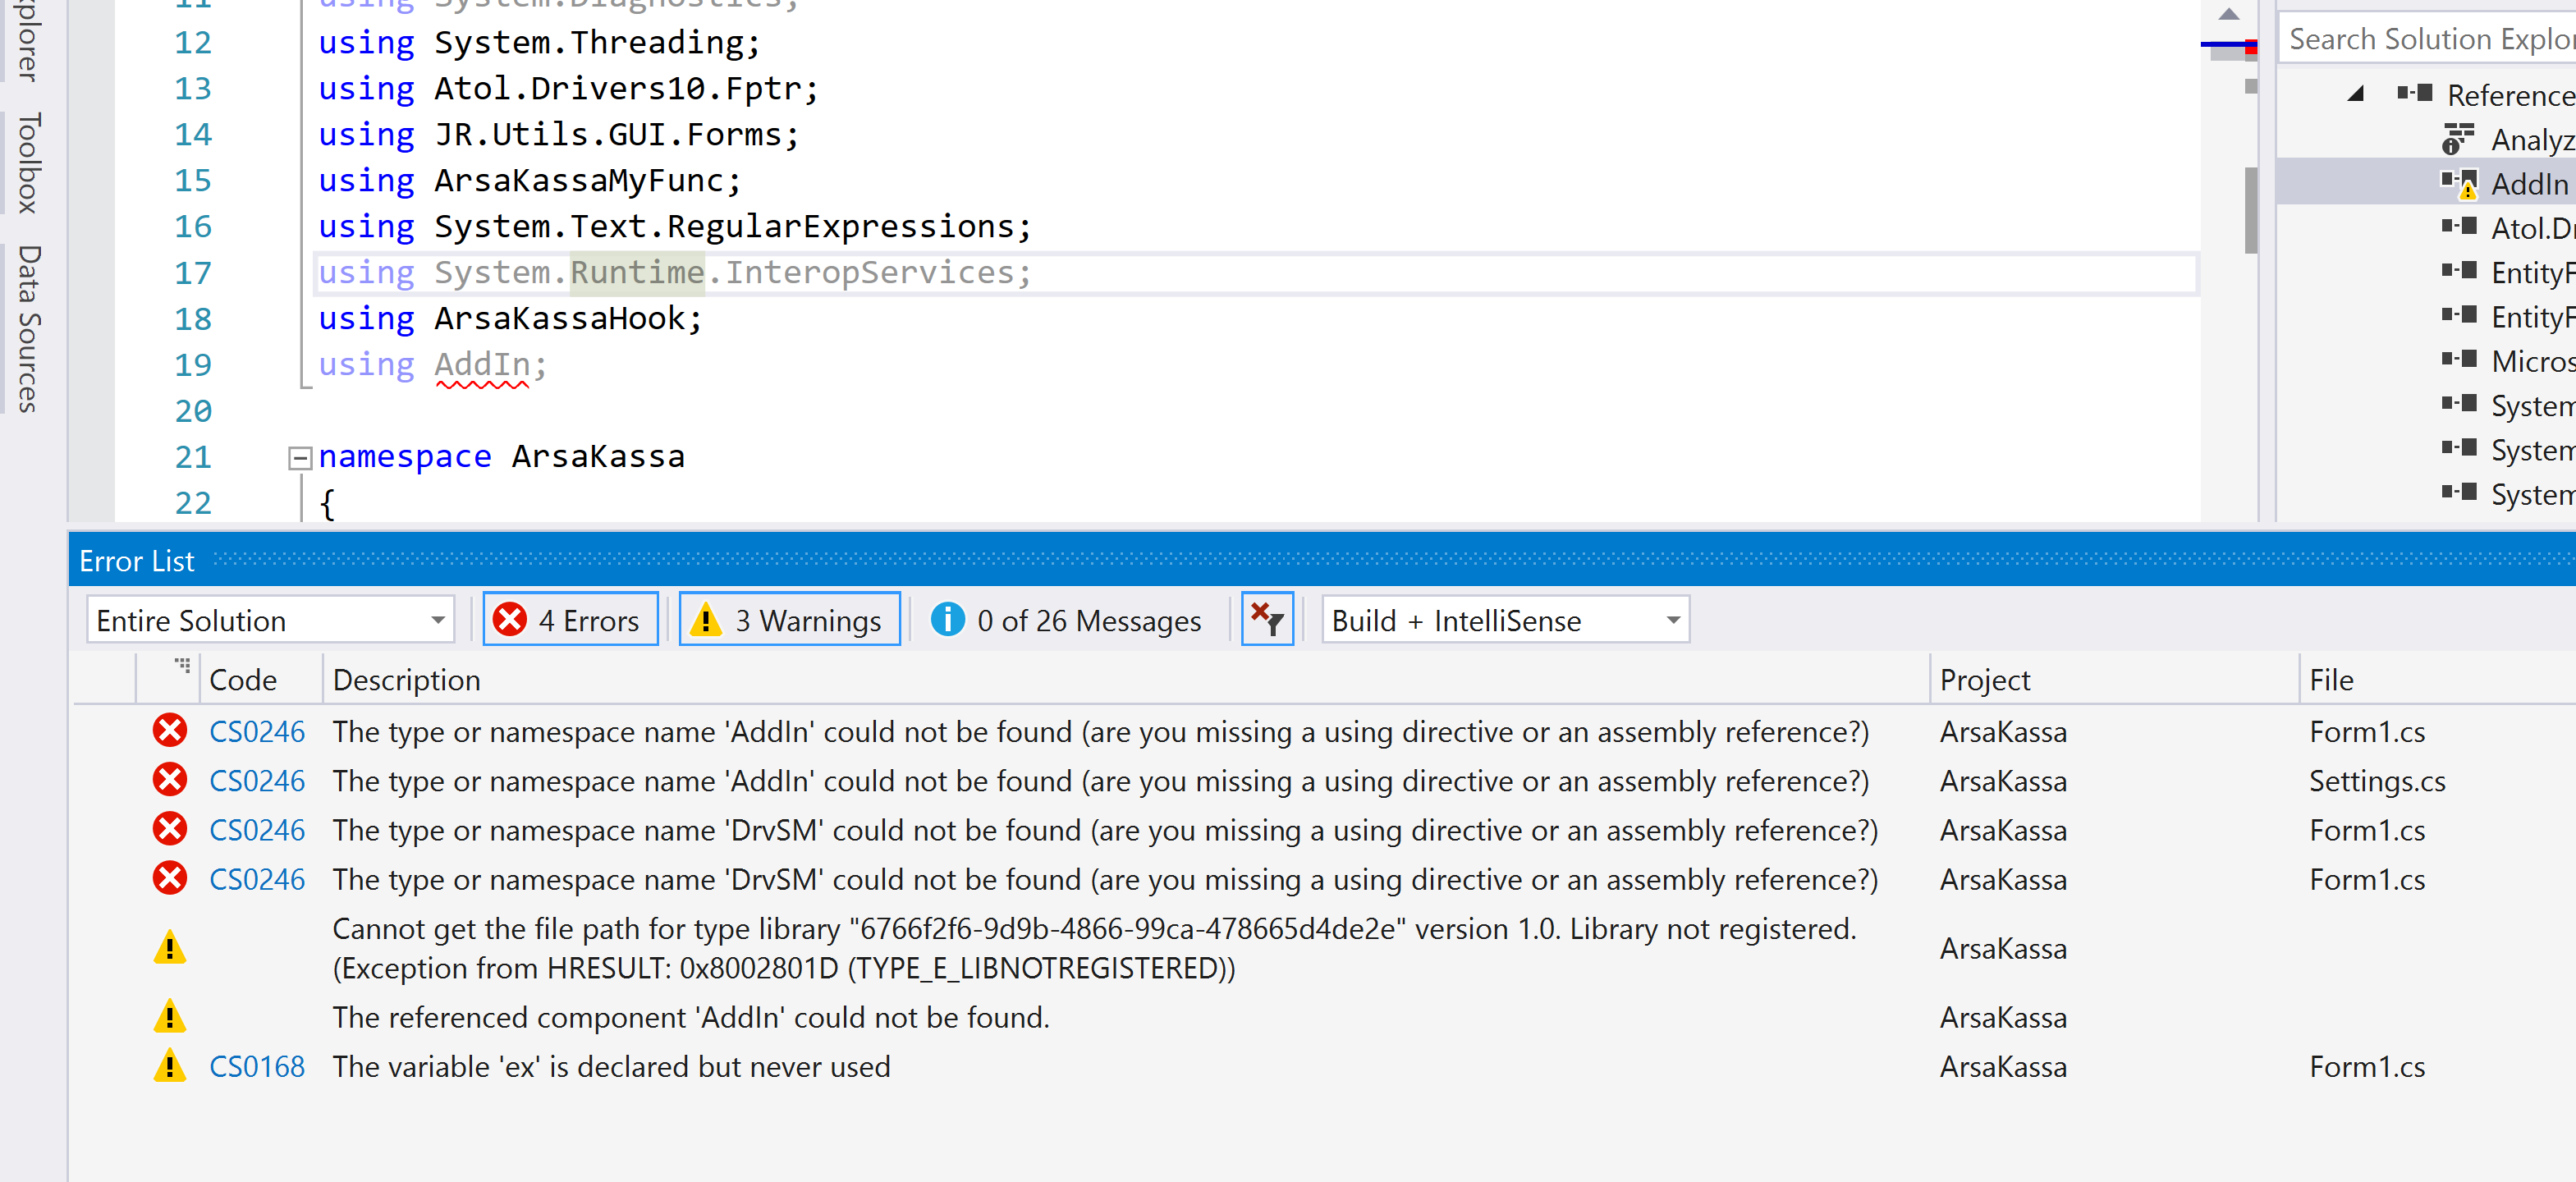Sort the error list by Project column
Screen dimensions: 2576x1182
click(x=2114, y=680)
